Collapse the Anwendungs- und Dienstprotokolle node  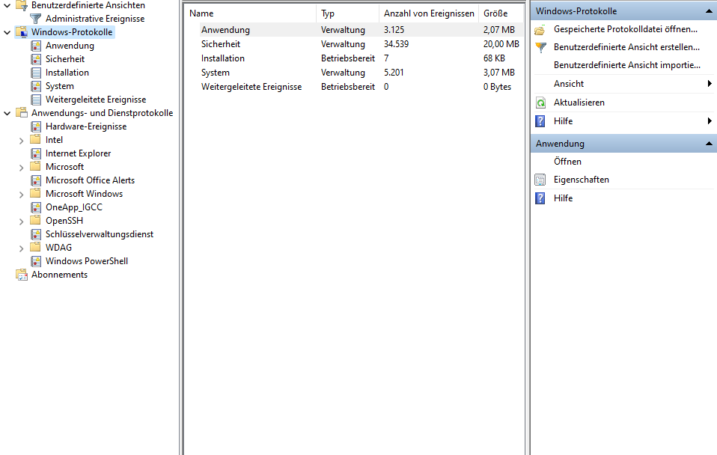(7, 113)
